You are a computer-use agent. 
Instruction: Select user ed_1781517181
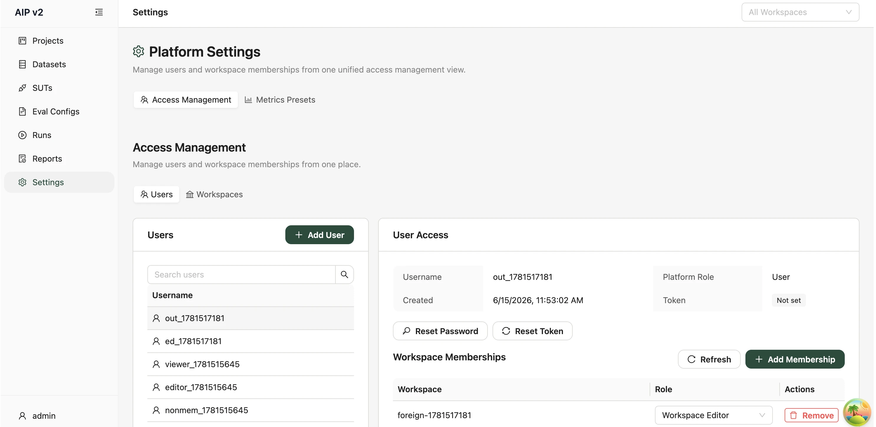(251, 341)
